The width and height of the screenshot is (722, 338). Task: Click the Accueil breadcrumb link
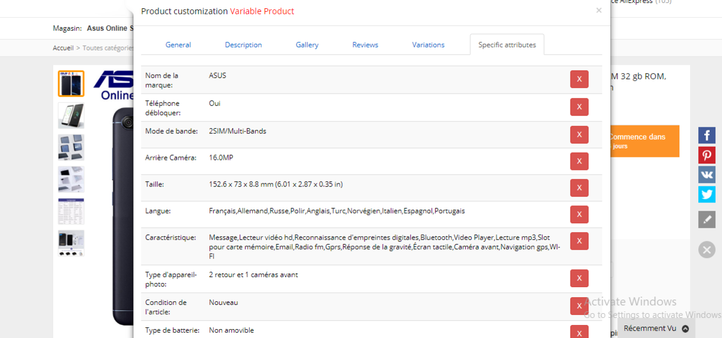pos(63,48)
